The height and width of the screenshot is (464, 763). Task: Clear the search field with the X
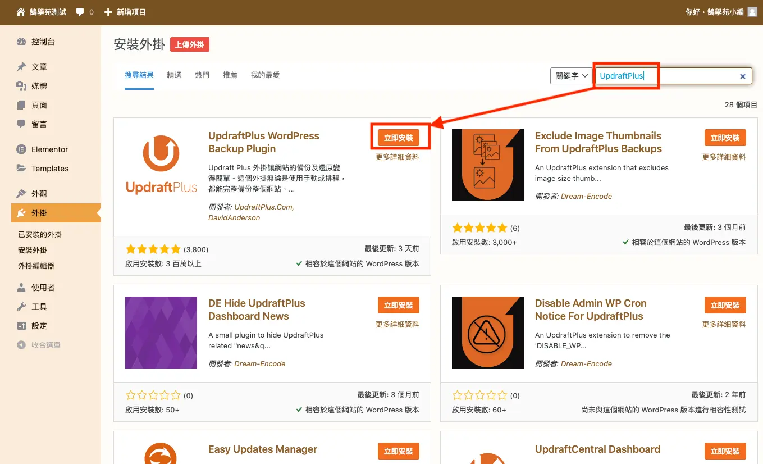[742, 76]
